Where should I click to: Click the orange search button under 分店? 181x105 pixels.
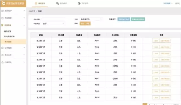click(x=82, y=23)
